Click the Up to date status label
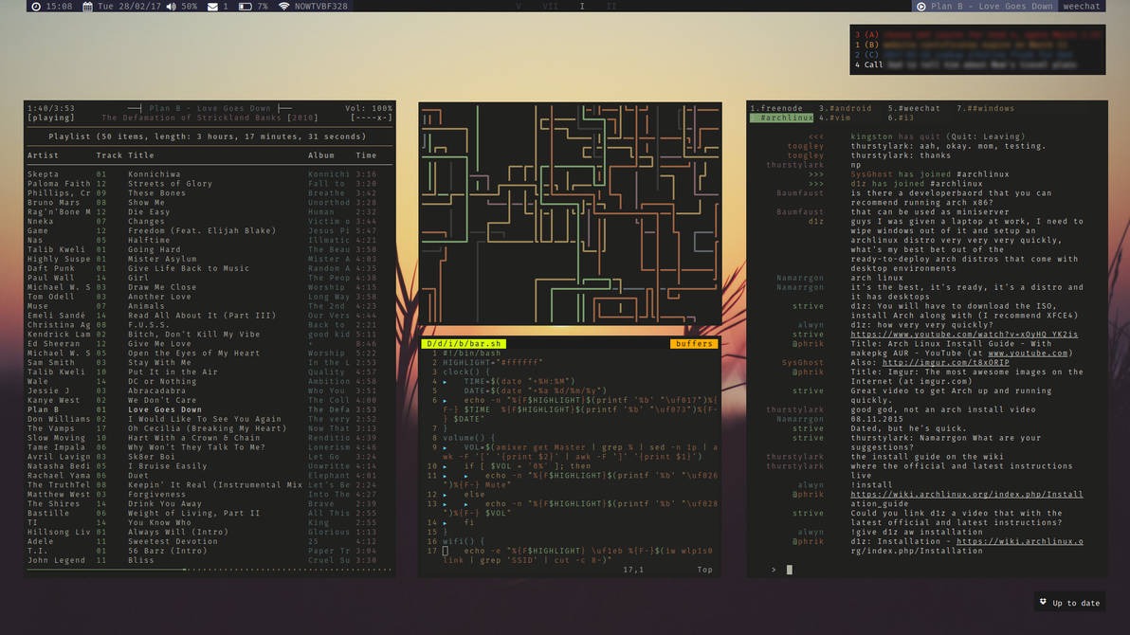 (1076, 604)
